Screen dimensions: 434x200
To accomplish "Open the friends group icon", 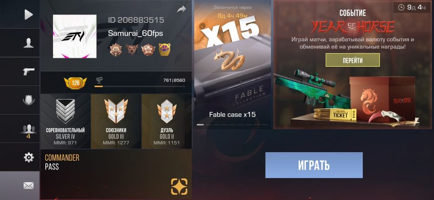I will [29, 131].
